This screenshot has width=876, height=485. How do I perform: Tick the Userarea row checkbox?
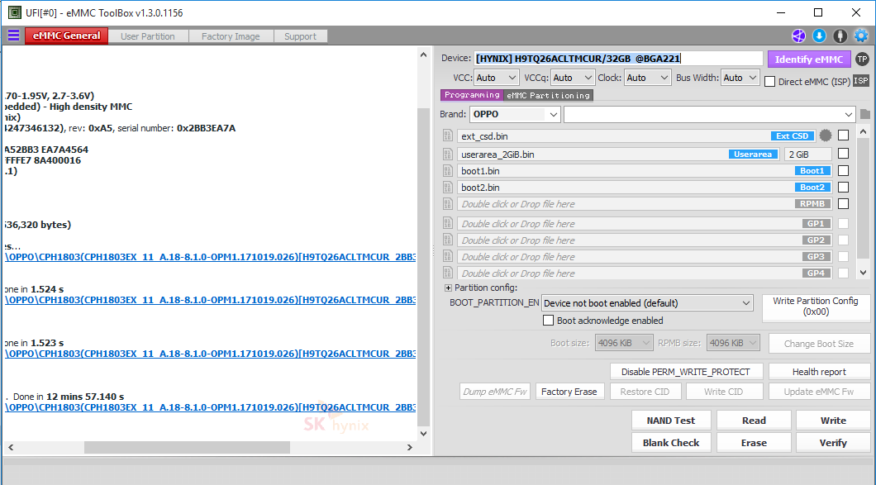coord(844,153)
